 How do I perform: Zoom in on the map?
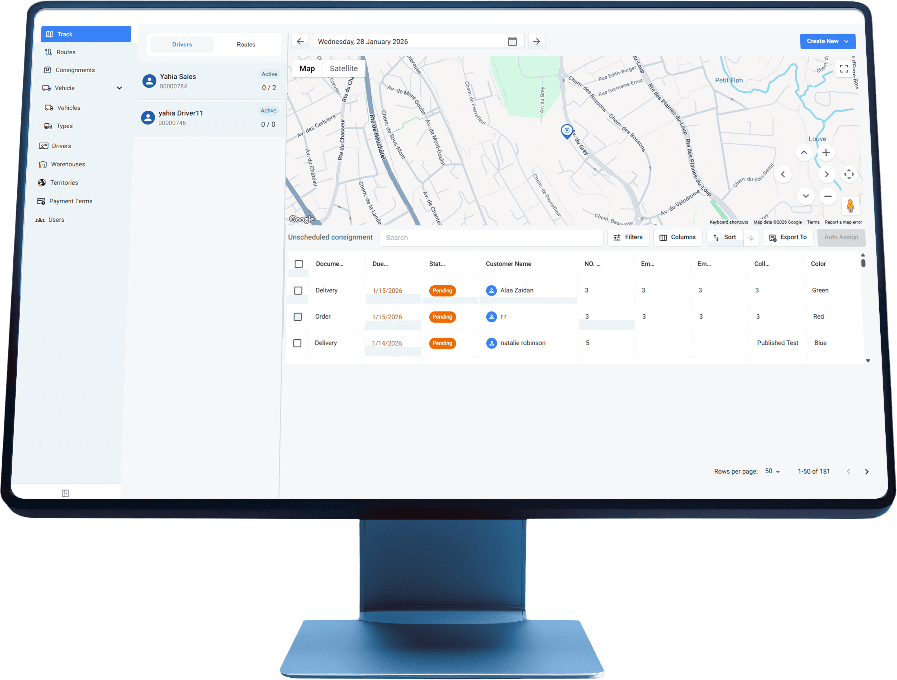[x=826, y=153]
